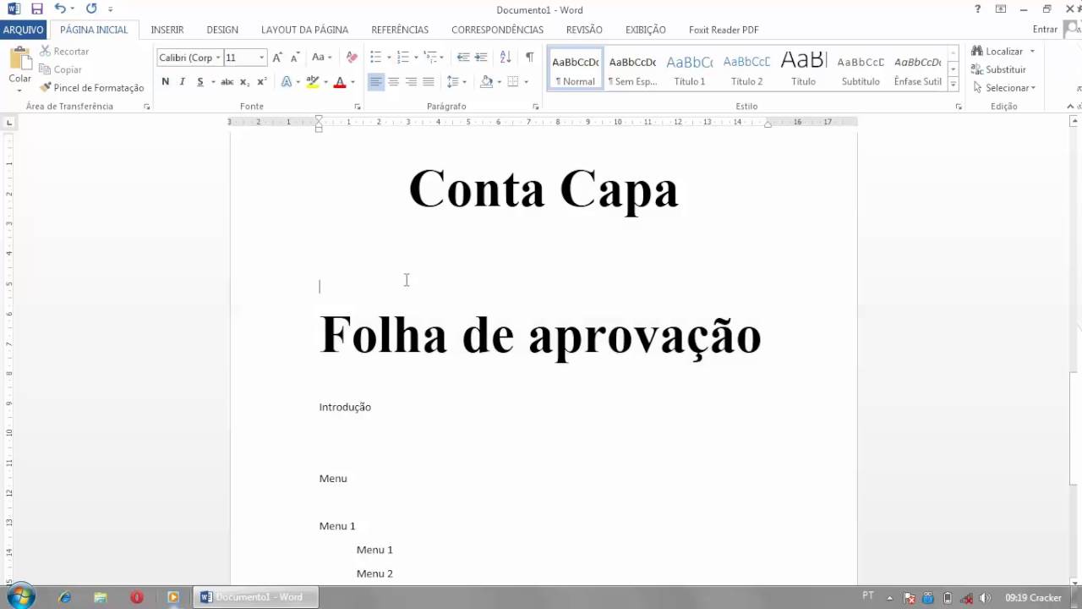Apply the Título 1 style

click(x=689, y=68)
